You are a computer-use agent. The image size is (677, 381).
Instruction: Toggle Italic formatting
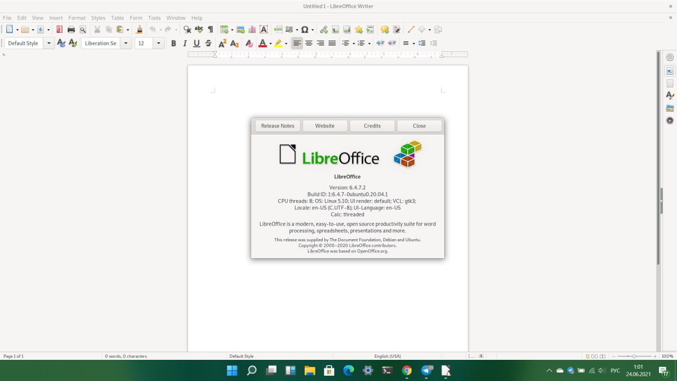point(185,43)
